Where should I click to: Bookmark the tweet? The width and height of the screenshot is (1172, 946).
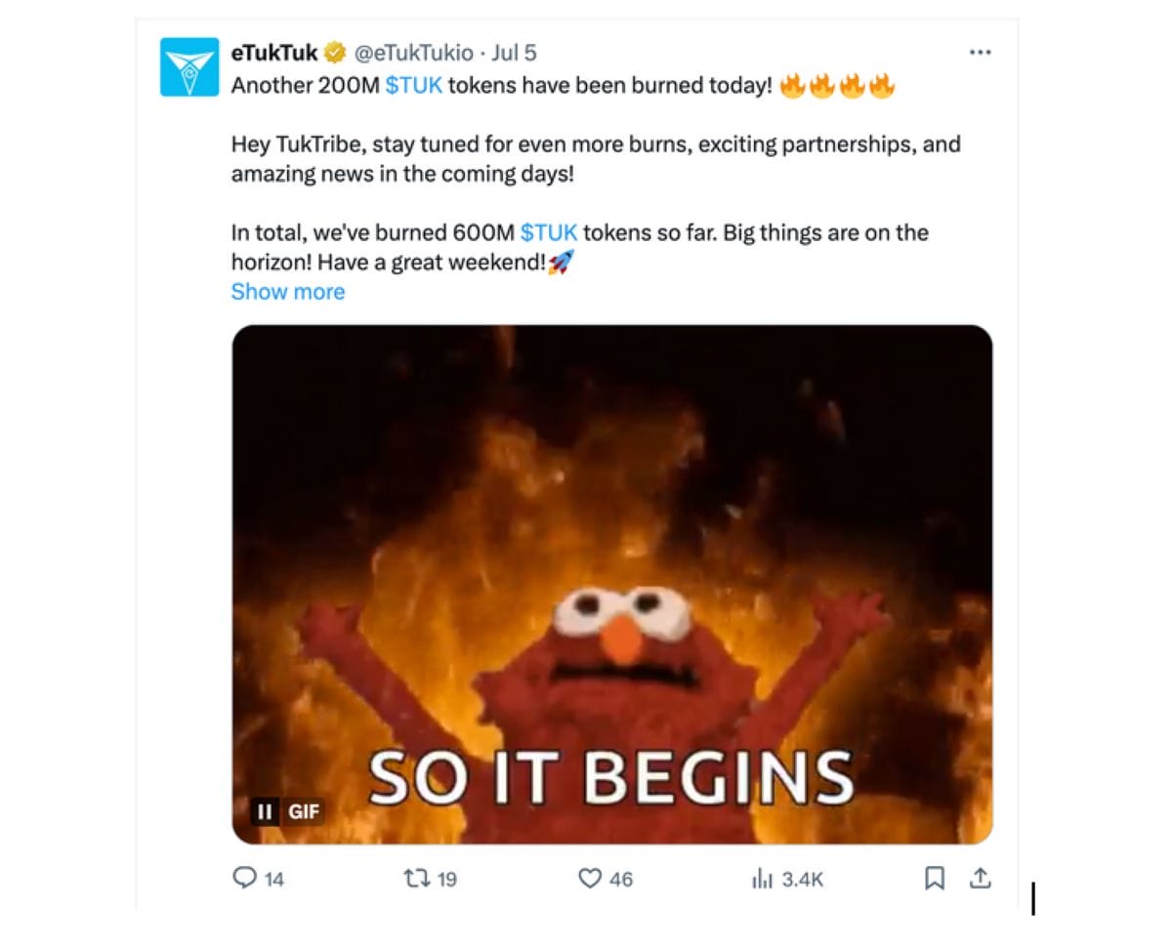pyautogui.click(x=935, y=879)
